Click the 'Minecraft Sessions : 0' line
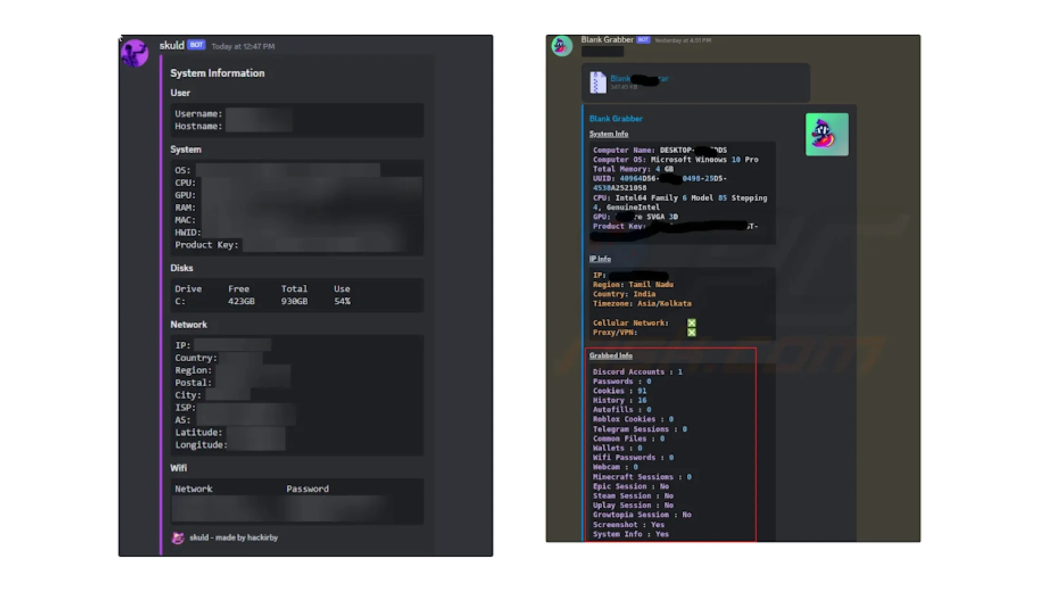The image size is (1047, 589). [642, 477]
